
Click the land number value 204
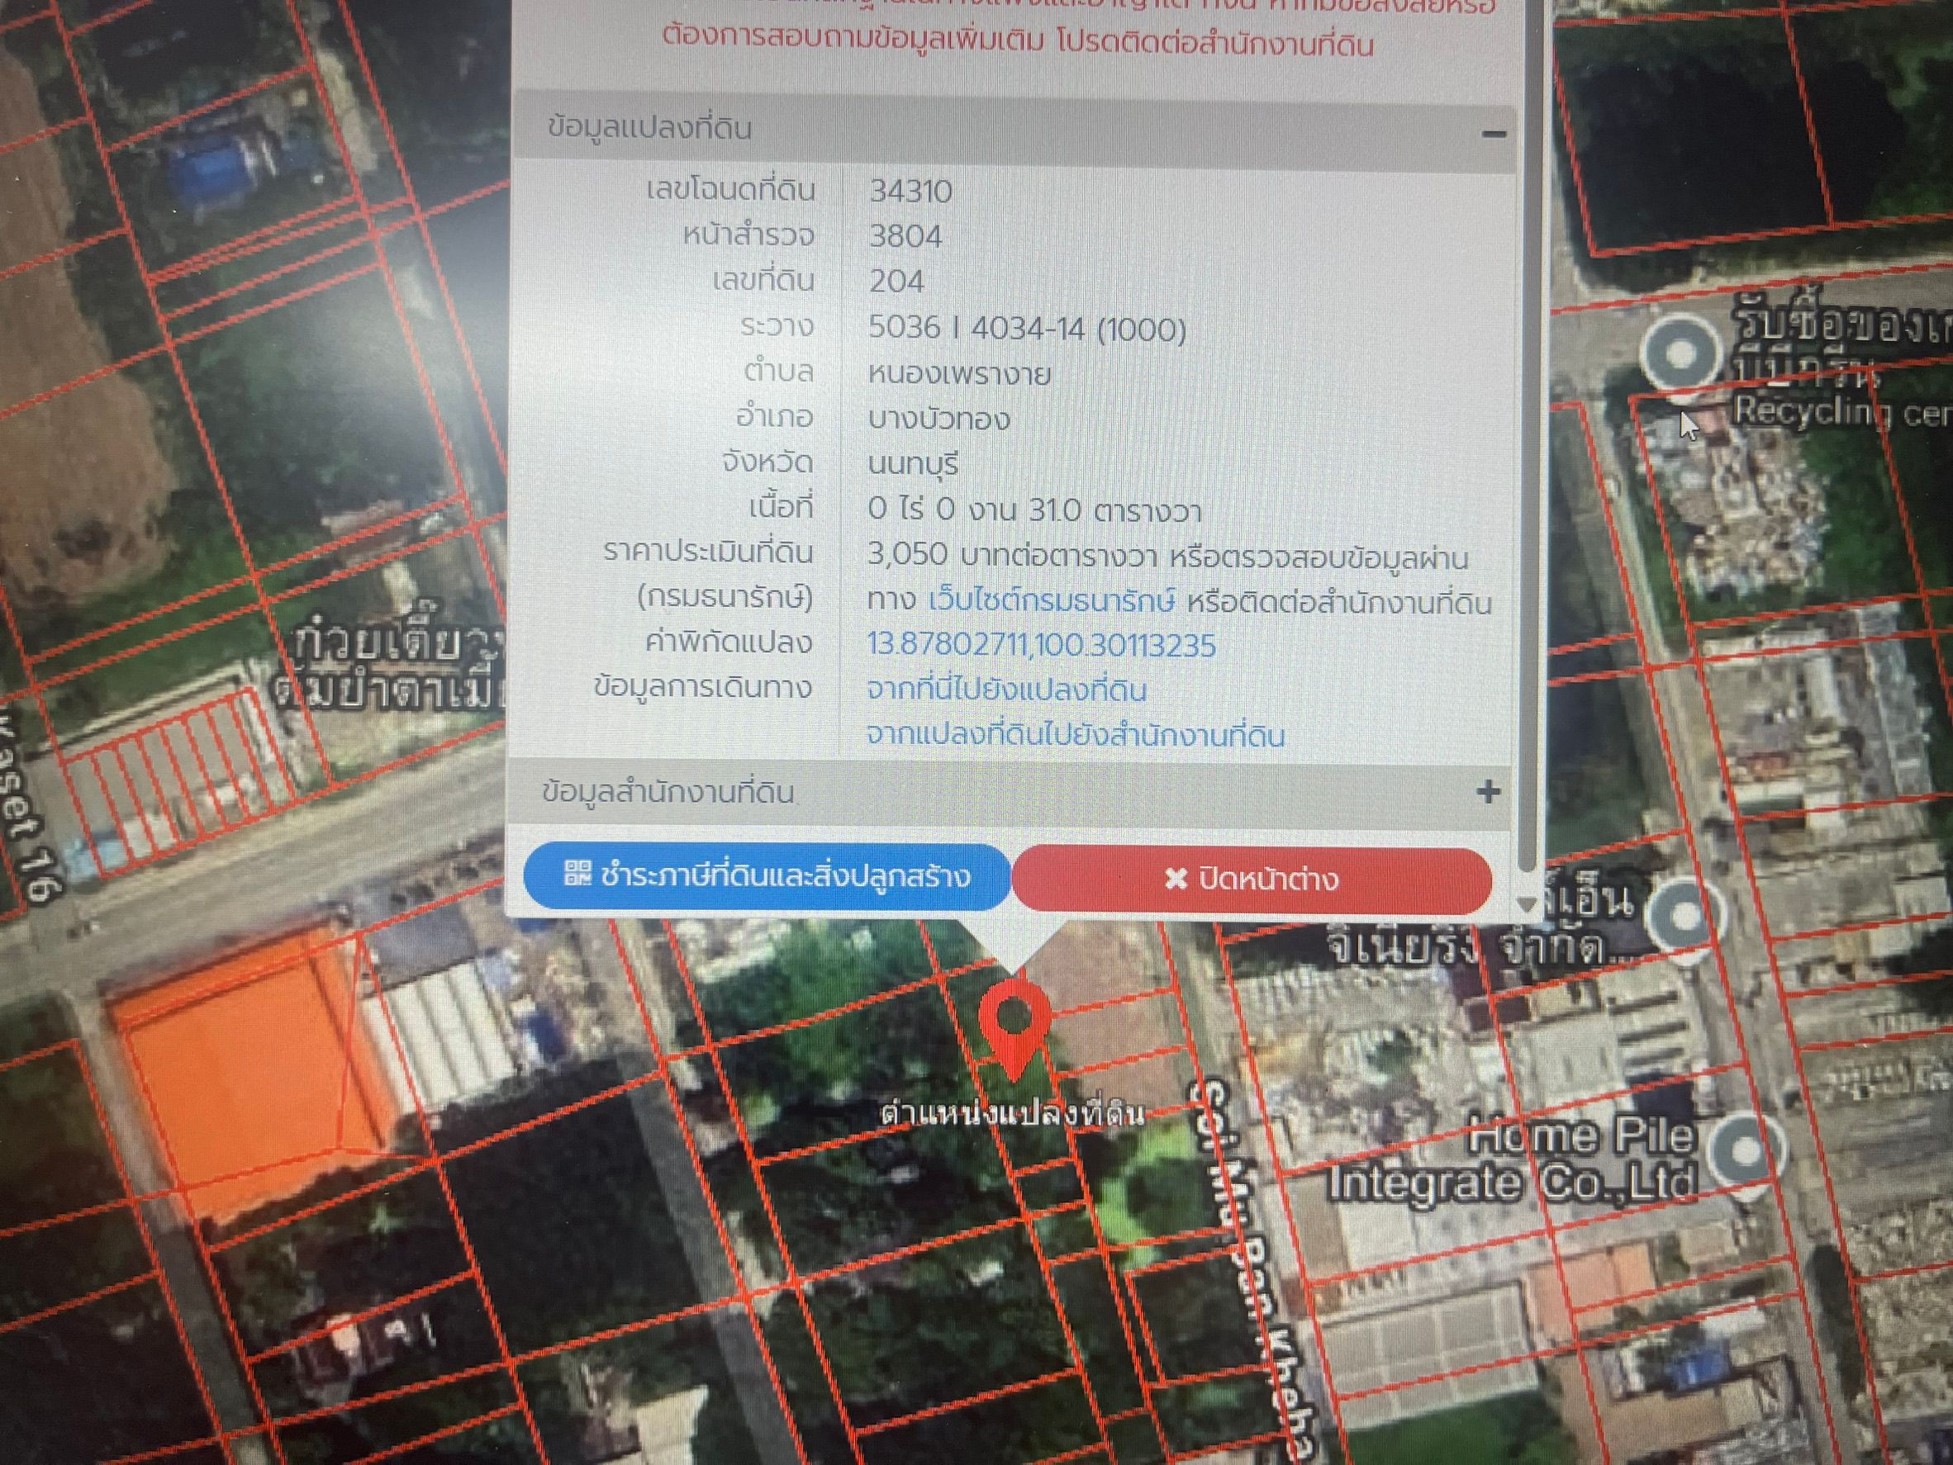coord(897,282)
